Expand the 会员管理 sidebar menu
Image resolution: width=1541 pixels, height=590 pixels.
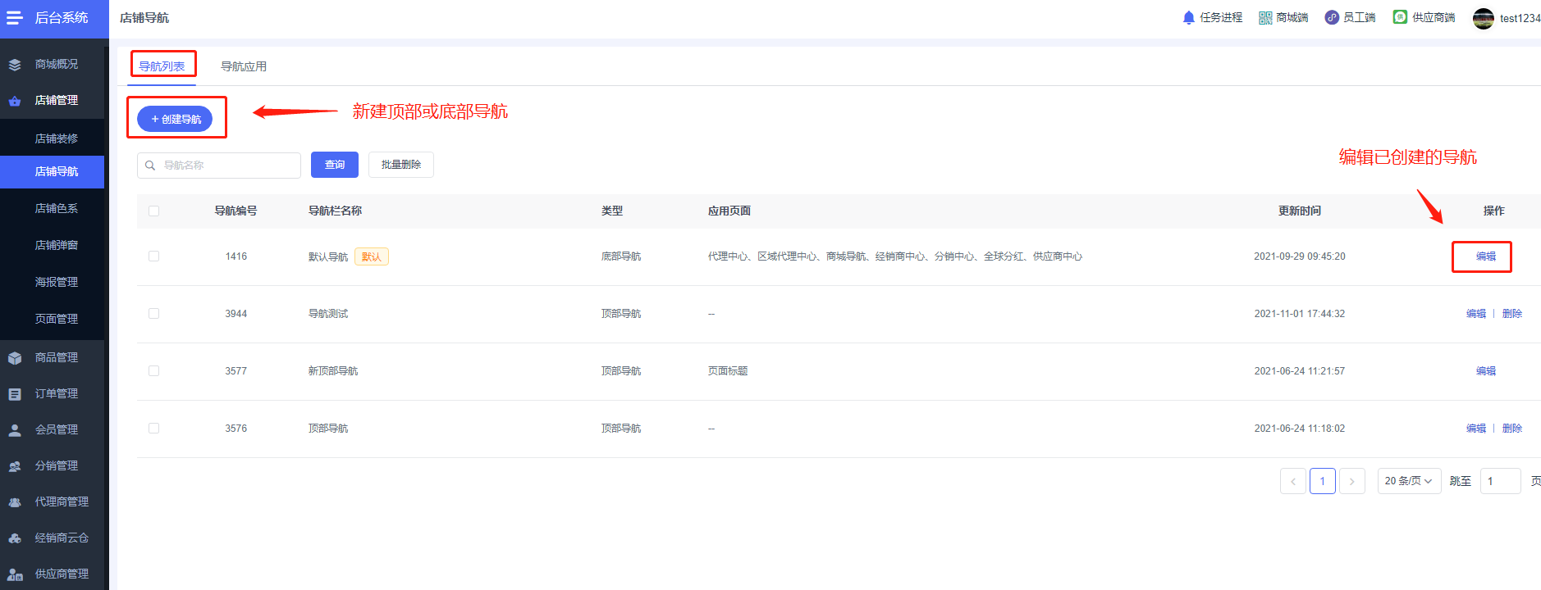tap(56, 429)
